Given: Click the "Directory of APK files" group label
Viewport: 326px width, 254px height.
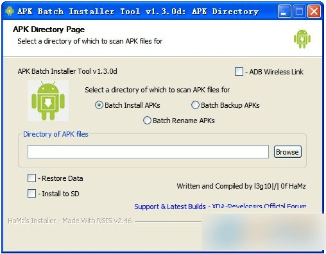Looking at the screenshot, I should [56, 134].
